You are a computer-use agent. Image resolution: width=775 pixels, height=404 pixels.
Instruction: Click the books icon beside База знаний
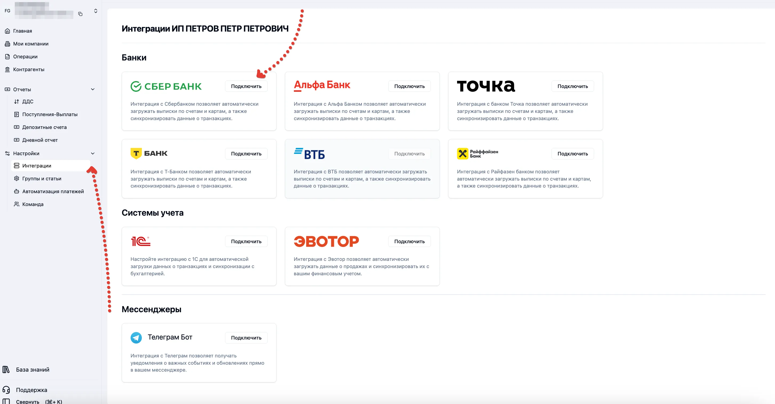[6, 370]
